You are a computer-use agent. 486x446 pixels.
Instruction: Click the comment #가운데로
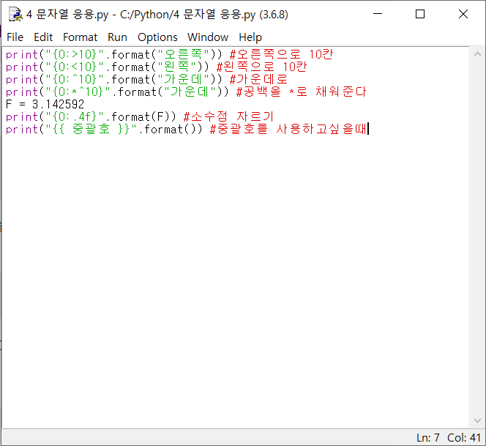[x=258, y=79]
